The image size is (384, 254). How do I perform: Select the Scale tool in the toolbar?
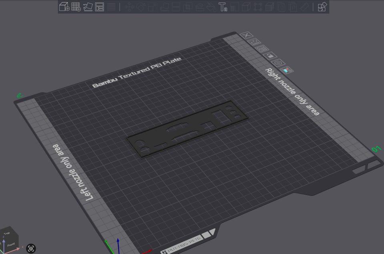pos(152,7)
